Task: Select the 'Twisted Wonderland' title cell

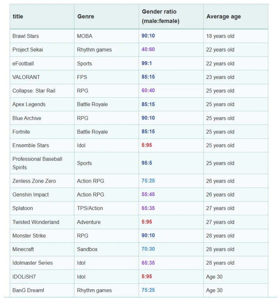Action: point(42,222)
